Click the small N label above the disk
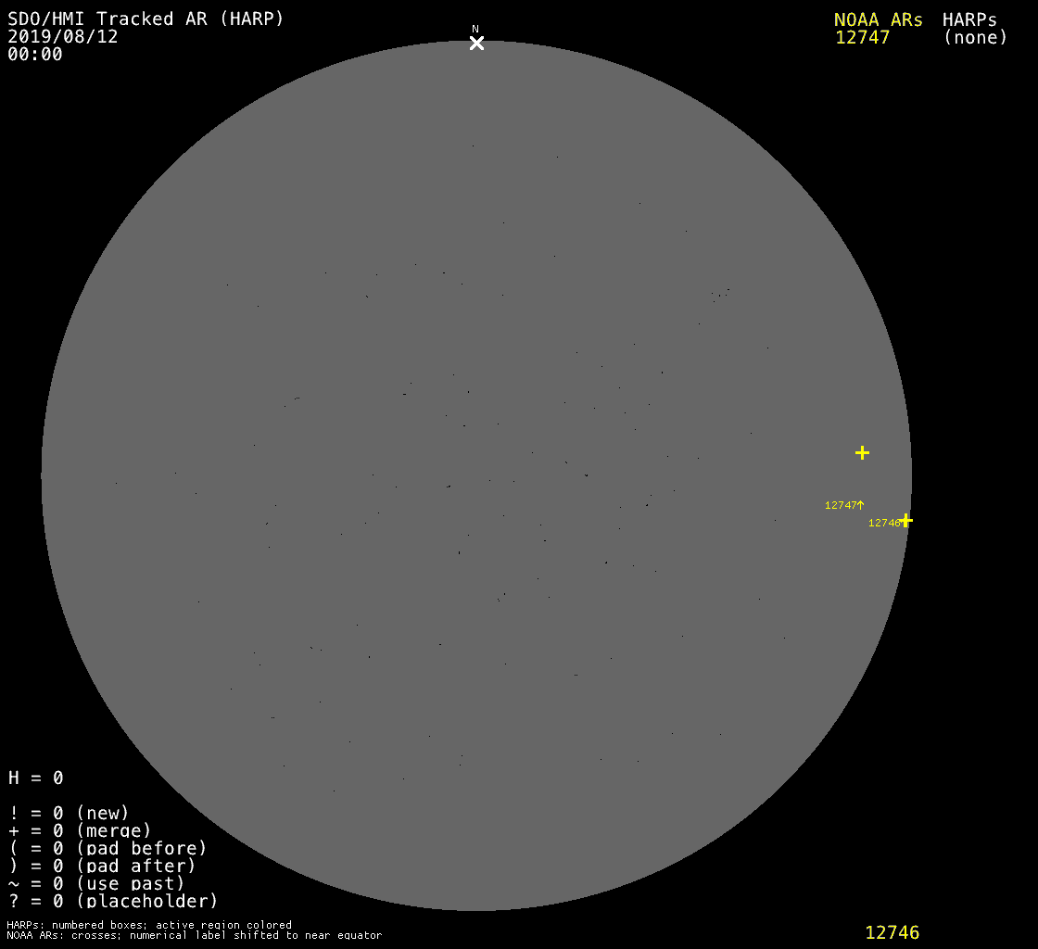 475,30
